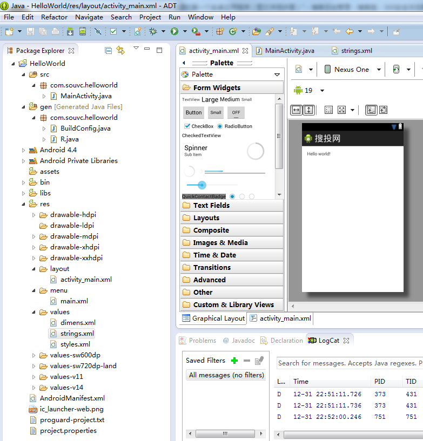Select the CheckBox widget in the Palette
423x441 pixels.
(199, 126)
